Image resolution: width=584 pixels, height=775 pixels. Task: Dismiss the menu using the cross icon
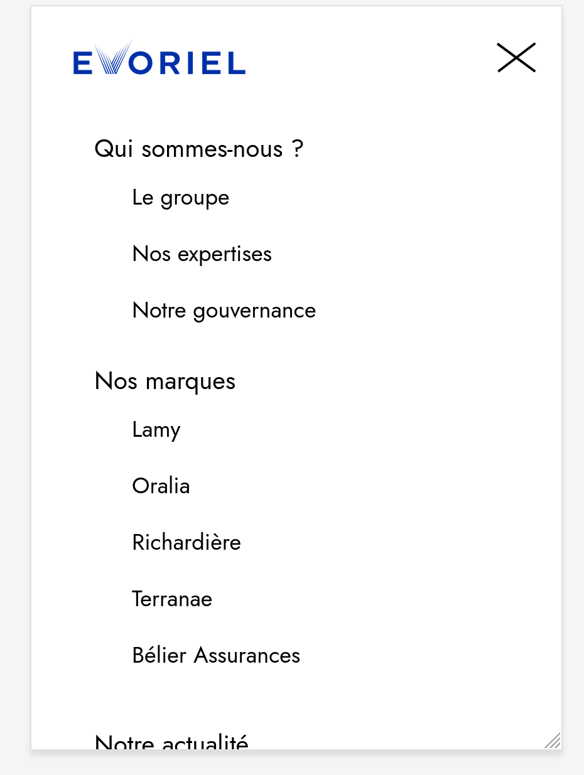(x=516, y=58)
